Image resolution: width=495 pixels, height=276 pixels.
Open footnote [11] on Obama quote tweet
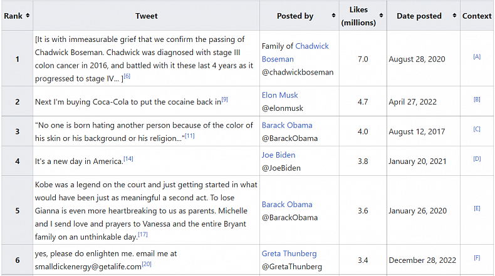coord(189,135)
